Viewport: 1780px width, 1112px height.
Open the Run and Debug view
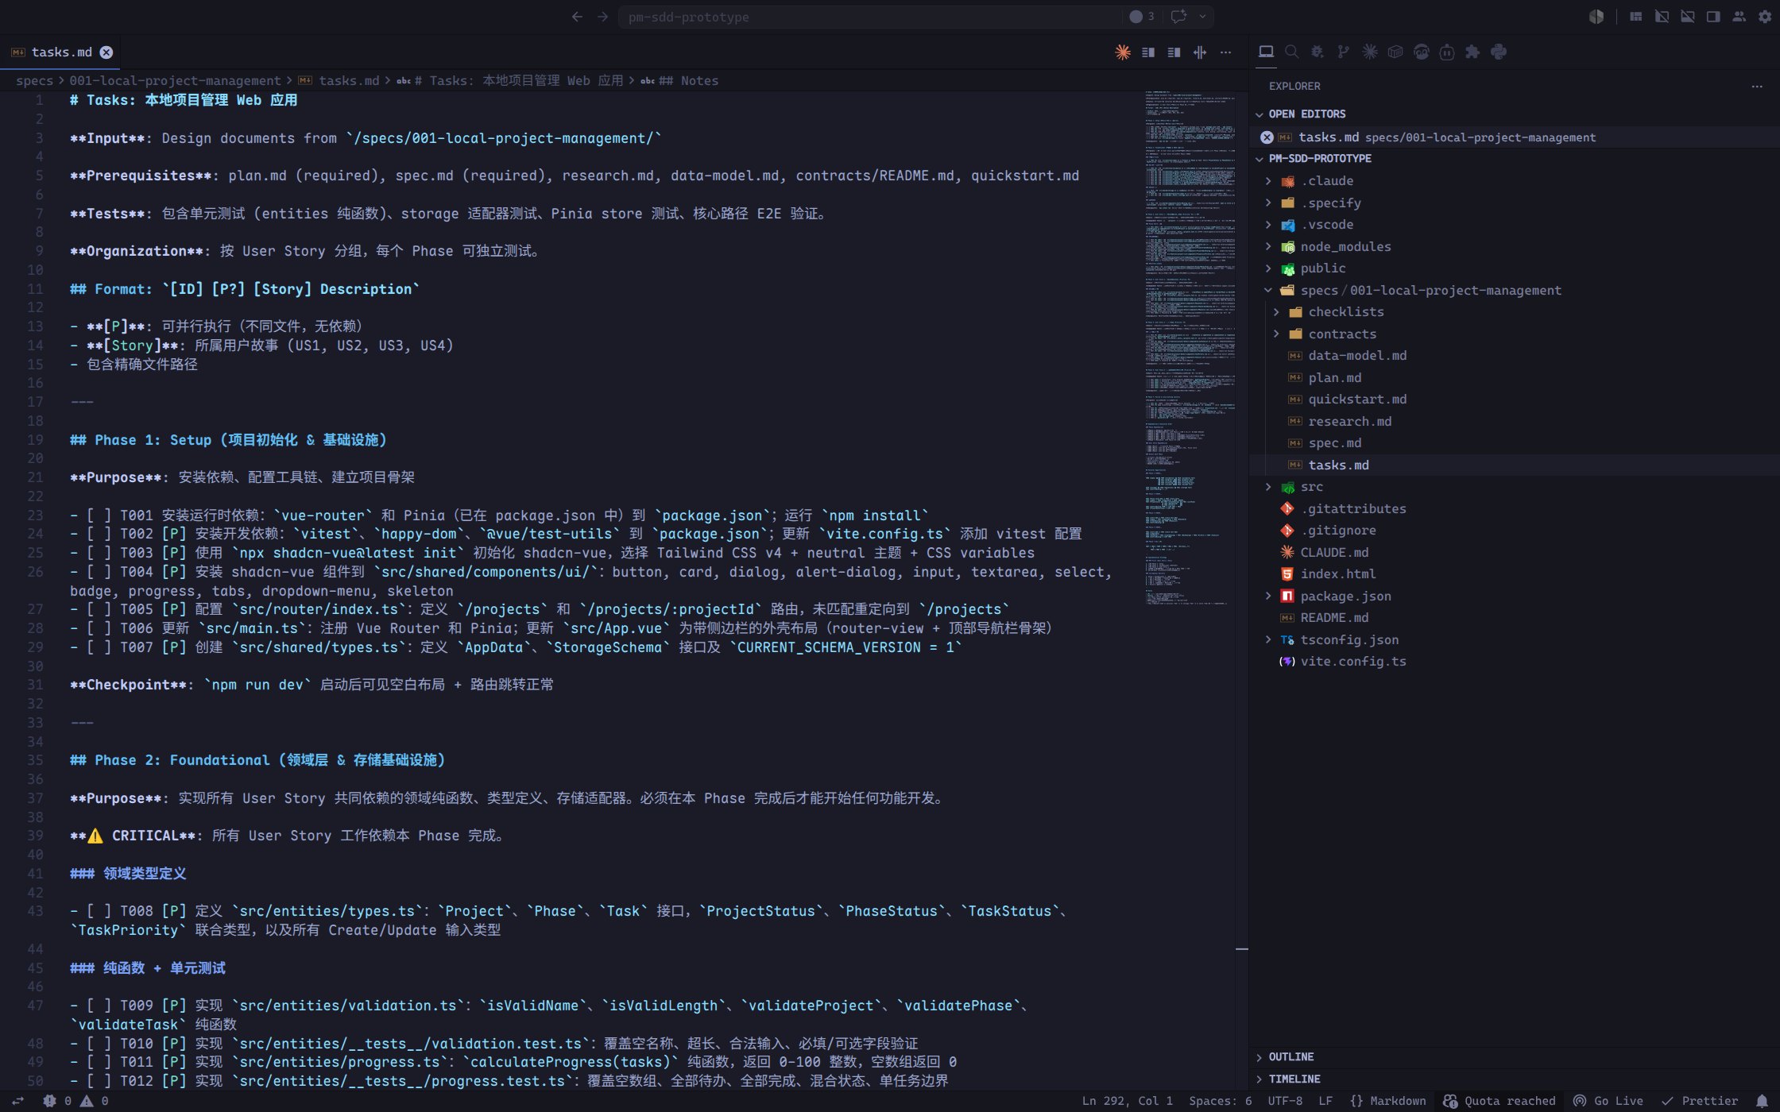[1318, 52]
